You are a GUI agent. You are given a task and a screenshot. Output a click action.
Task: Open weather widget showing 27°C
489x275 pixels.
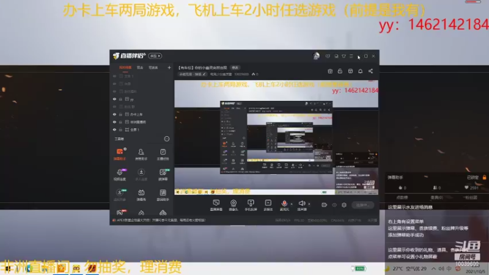tap(406, 268)
